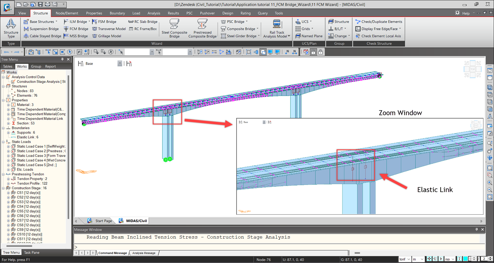Collapse the Construction Stage : 16 node

click(x=3, y=188)
